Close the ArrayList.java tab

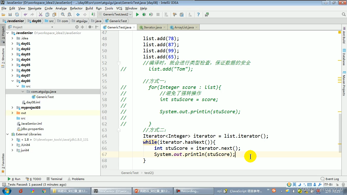tap(196, 27)
